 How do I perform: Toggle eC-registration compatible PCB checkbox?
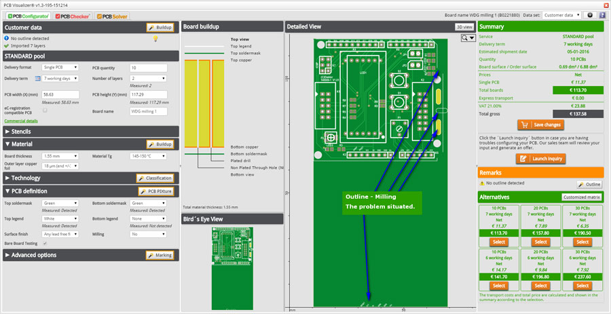pos(45,110)
